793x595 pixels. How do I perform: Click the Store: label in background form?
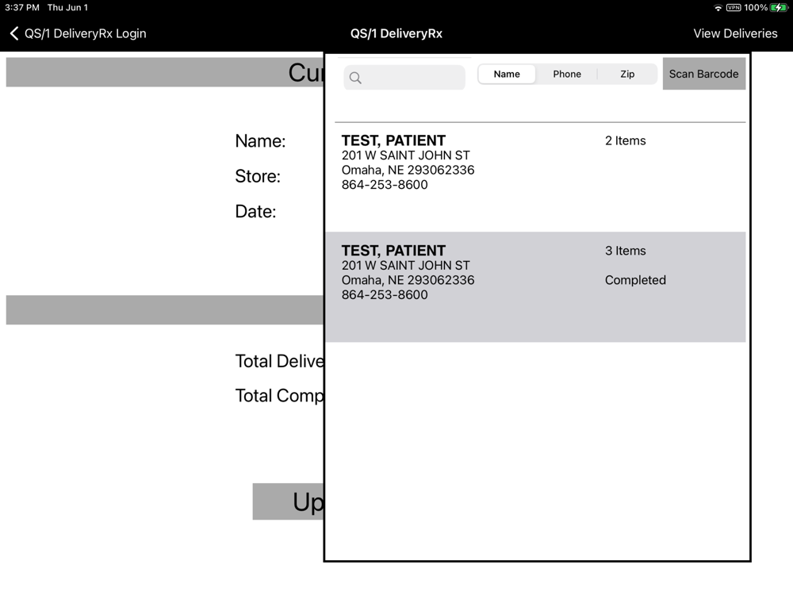pos(258,176)
